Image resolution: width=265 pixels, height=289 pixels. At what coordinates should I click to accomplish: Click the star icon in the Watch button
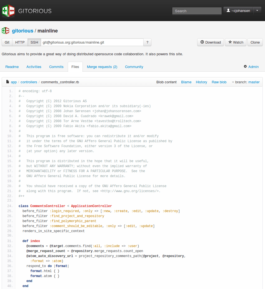(x=230, y=42)
